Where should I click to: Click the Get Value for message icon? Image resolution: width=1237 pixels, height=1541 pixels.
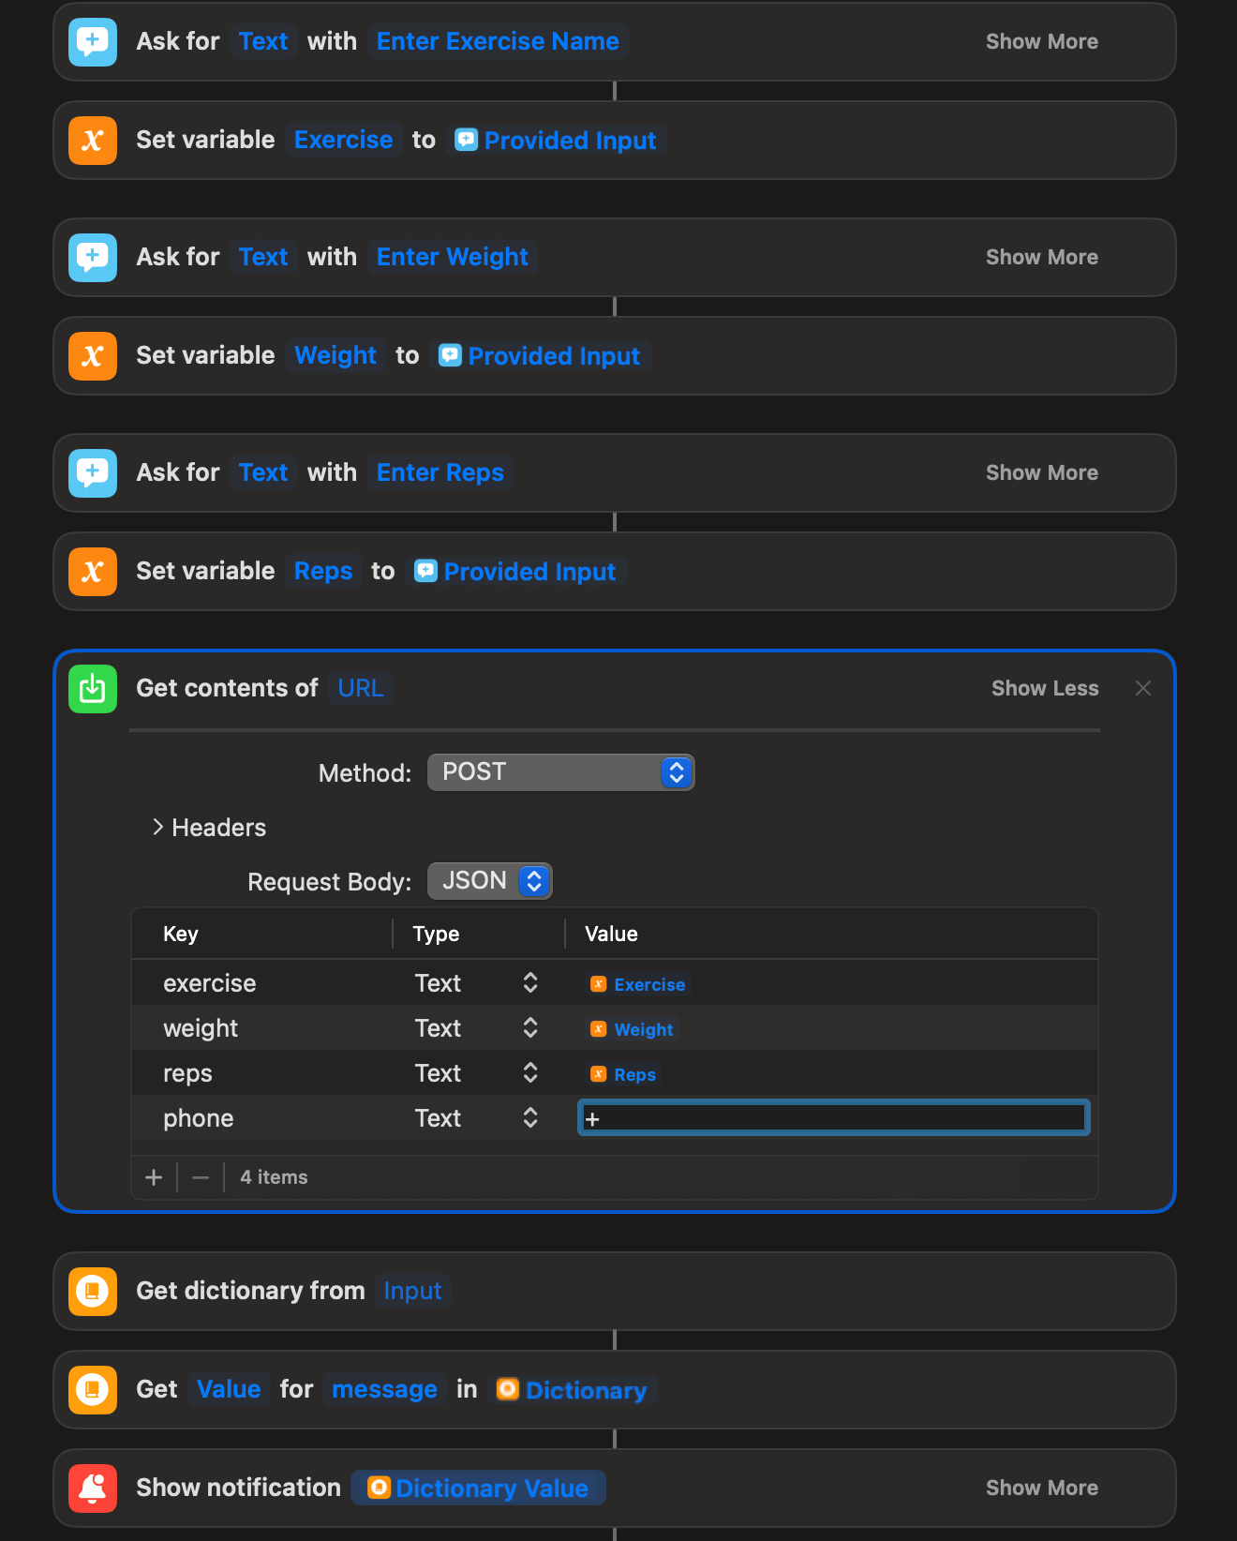[93, 1390]
